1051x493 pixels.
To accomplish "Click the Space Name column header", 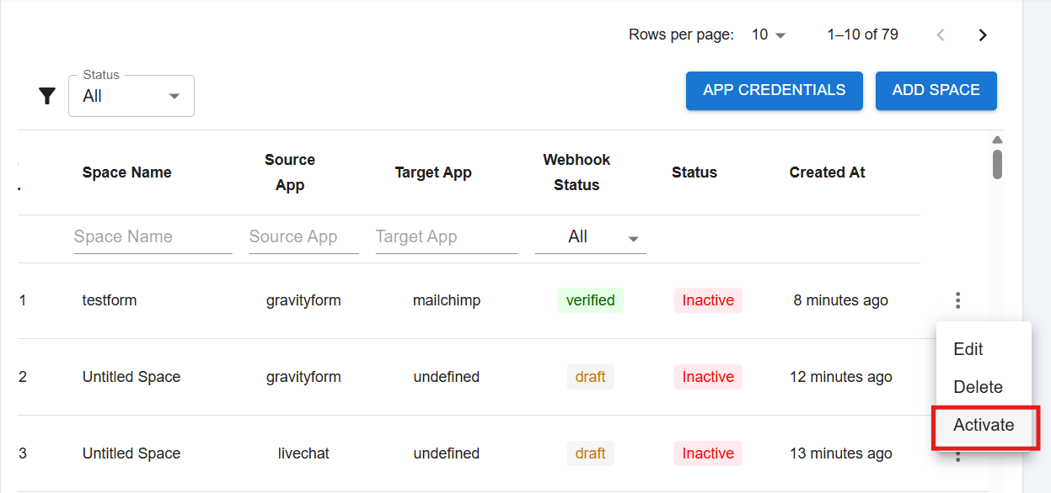I will point(127,172).
